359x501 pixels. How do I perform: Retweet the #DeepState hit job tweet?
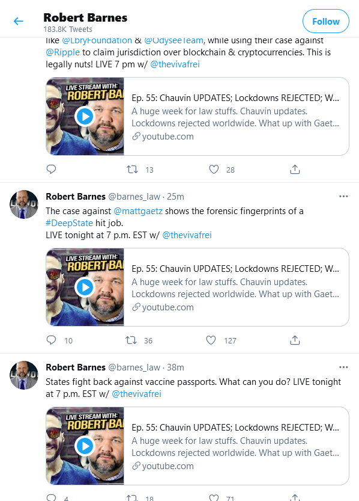point(131,340)
